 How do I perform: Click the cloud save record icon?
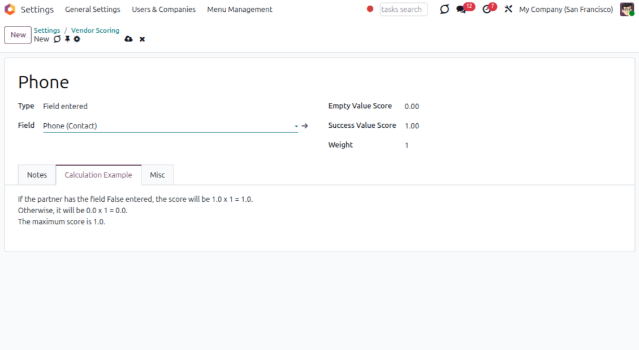(128, 39)
